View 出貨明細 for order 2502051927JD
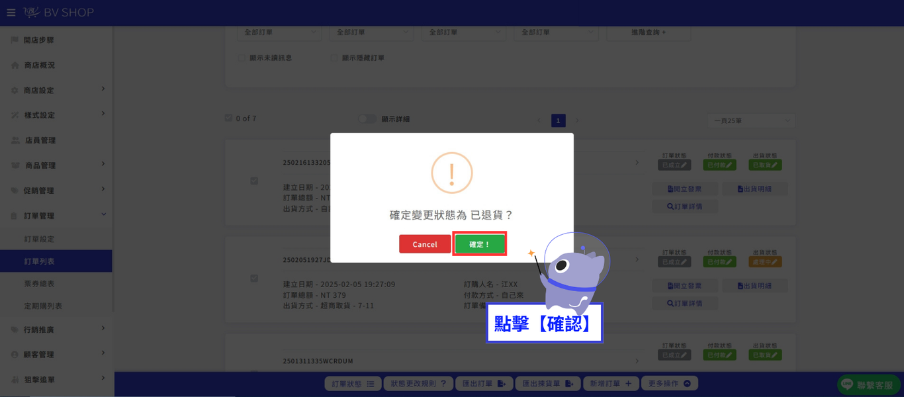The width and height of the screenshot is (904, 397). click(x=754, y=286)
